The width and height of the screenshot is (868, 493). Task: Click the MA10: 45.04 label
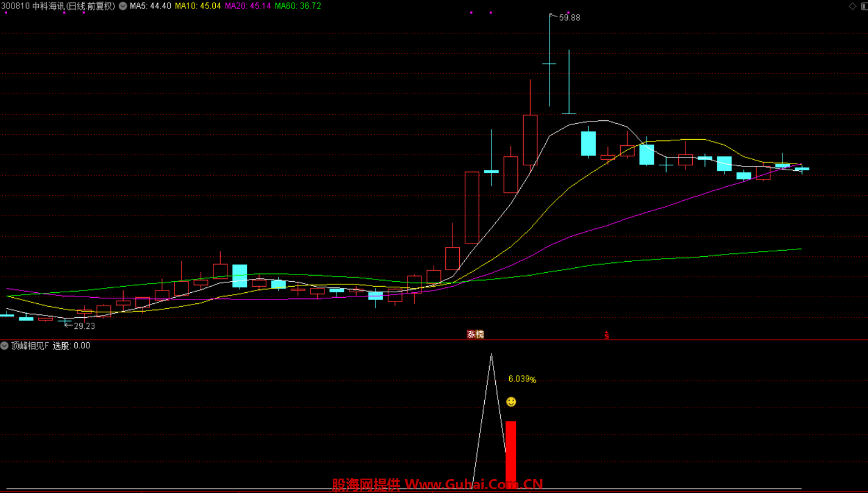(198, 6)
